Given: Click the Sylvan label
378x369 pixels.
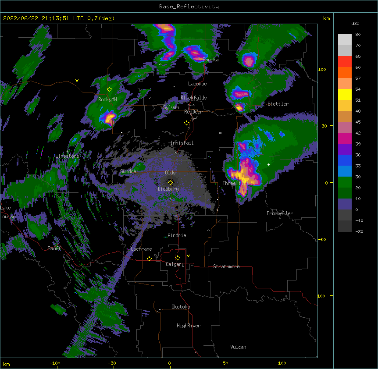Looking at the screenshot, I should [171, 107].
